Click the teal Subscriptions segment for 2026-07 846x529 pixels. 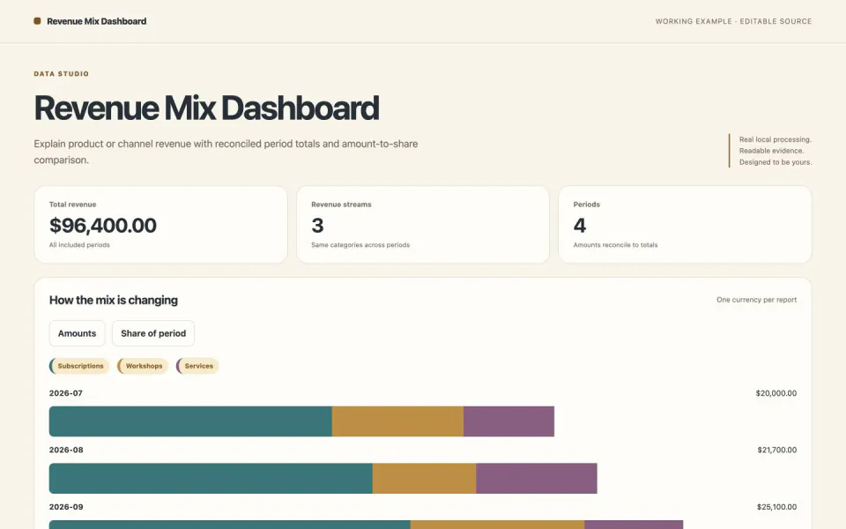(190, 421)
